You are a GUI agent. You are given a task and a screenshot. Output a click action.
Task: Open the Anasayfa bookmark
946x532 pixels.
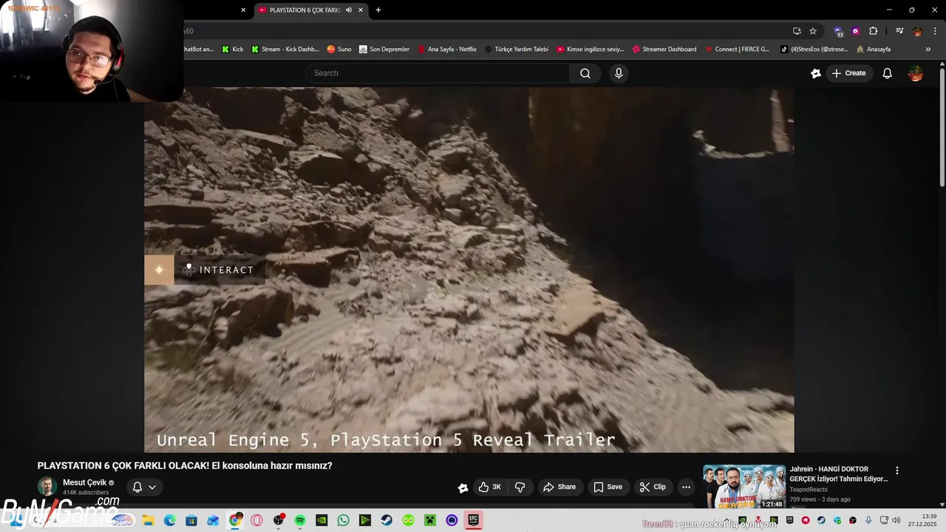point(874,50)
